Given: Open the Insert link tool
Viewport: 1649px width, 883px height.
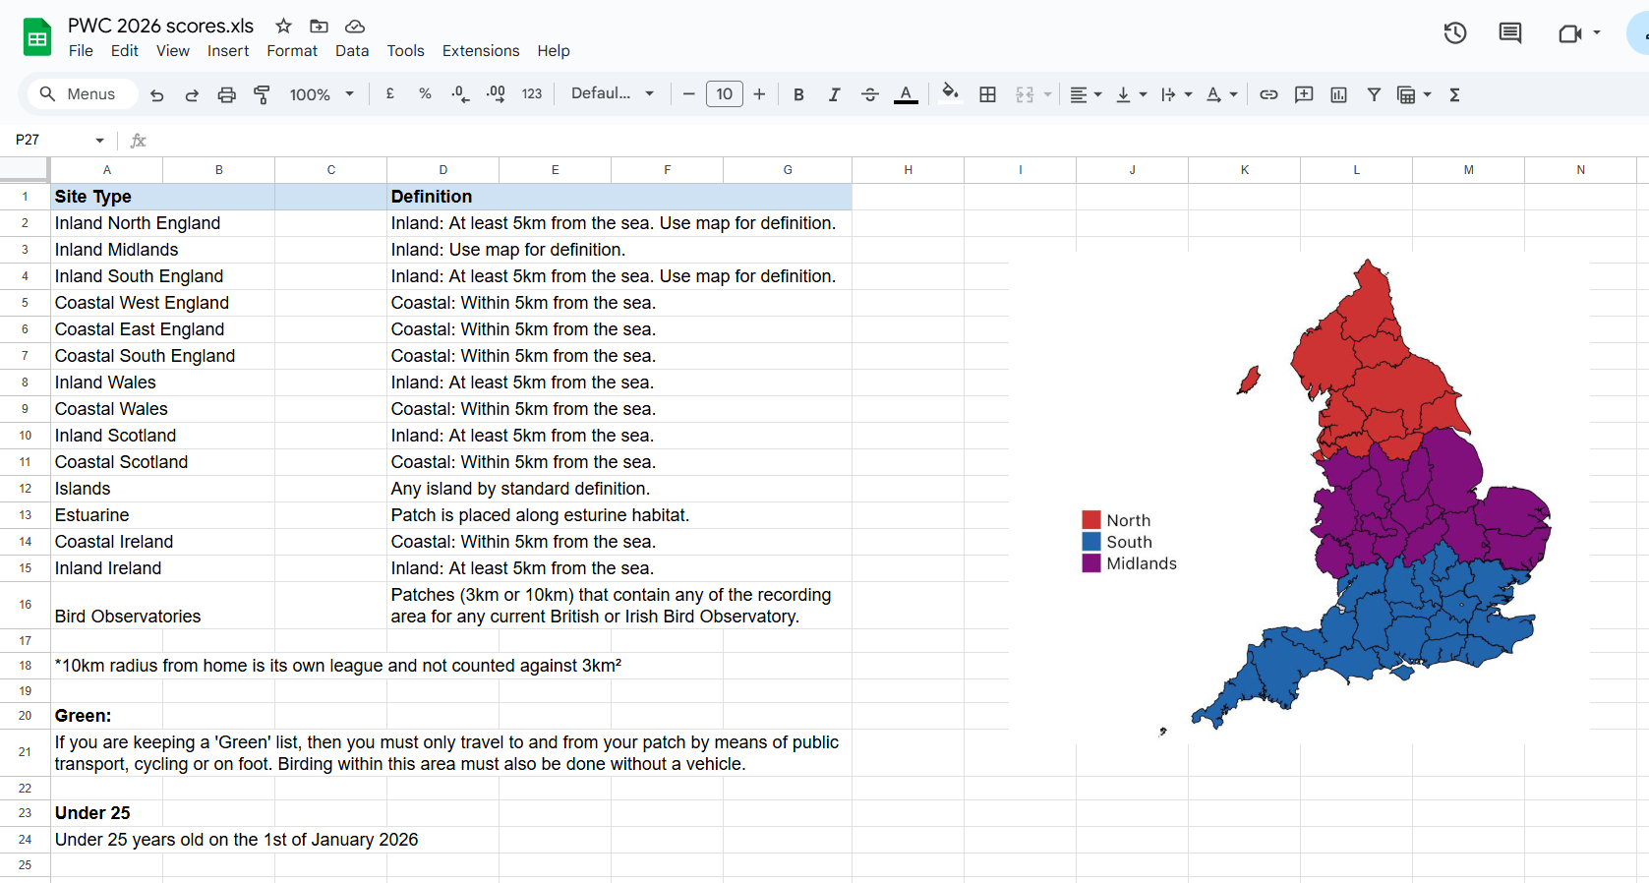Looking at the screenshot, I should coord(1268,94).
